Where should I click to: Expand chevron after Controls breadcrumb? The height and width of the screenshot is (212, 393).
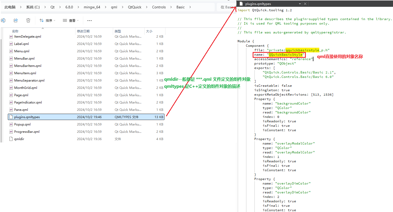pos(171,7)
